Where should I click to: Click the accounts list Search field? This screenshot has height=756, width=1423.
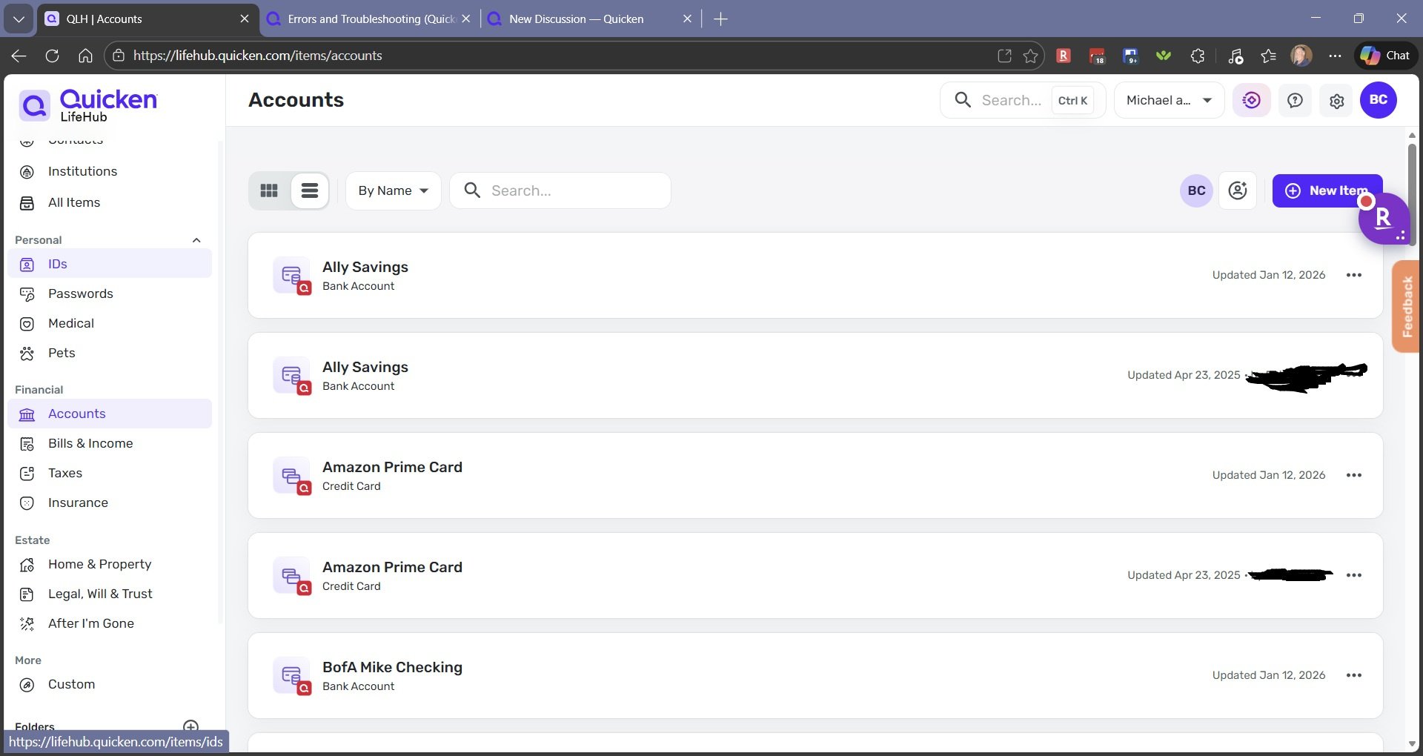[x=560, y=190]
